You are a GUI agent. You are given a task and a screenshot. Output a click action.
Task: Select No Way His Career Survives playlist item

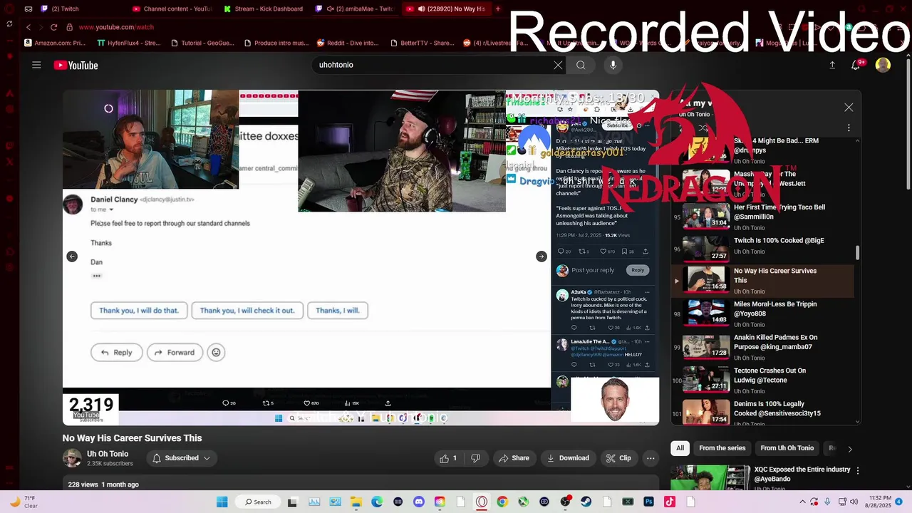tap(764, 281)
